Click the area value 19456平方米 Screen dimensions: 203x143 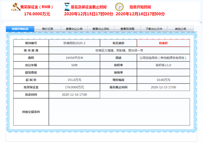click(x=75, y=58)
